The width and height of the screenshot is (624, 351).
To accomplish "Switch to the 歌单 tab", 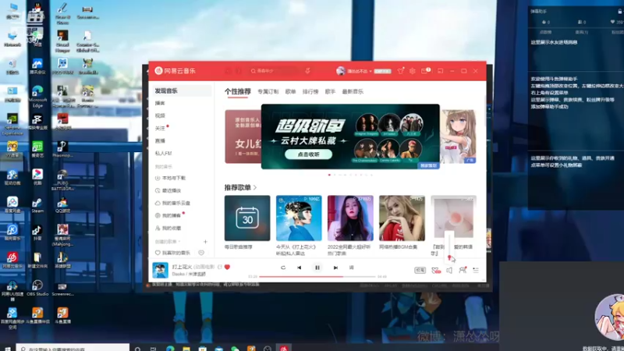I will [x=290, y=91].
